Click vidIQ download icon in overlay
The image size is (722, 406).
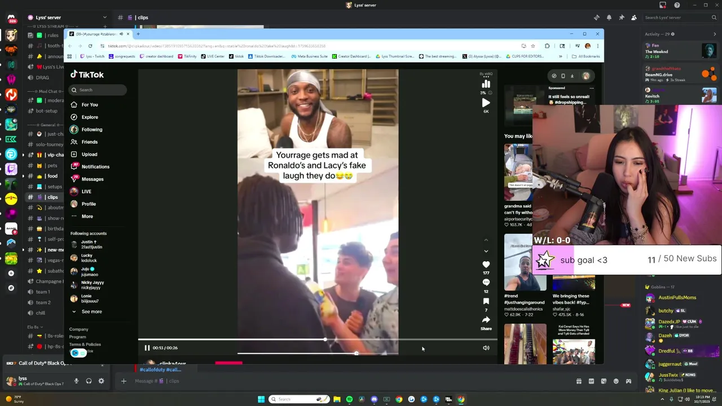pyautogui.click(x=572, y=76)
